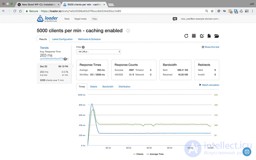This screenshot has height=160, width=256.
Task: Select the Distribution chart tab
Action: (x=124, y=87)
